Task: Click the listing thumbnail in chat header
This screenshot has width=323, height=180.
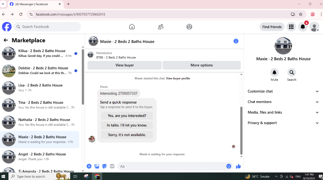Action: (x=93, y=41)
